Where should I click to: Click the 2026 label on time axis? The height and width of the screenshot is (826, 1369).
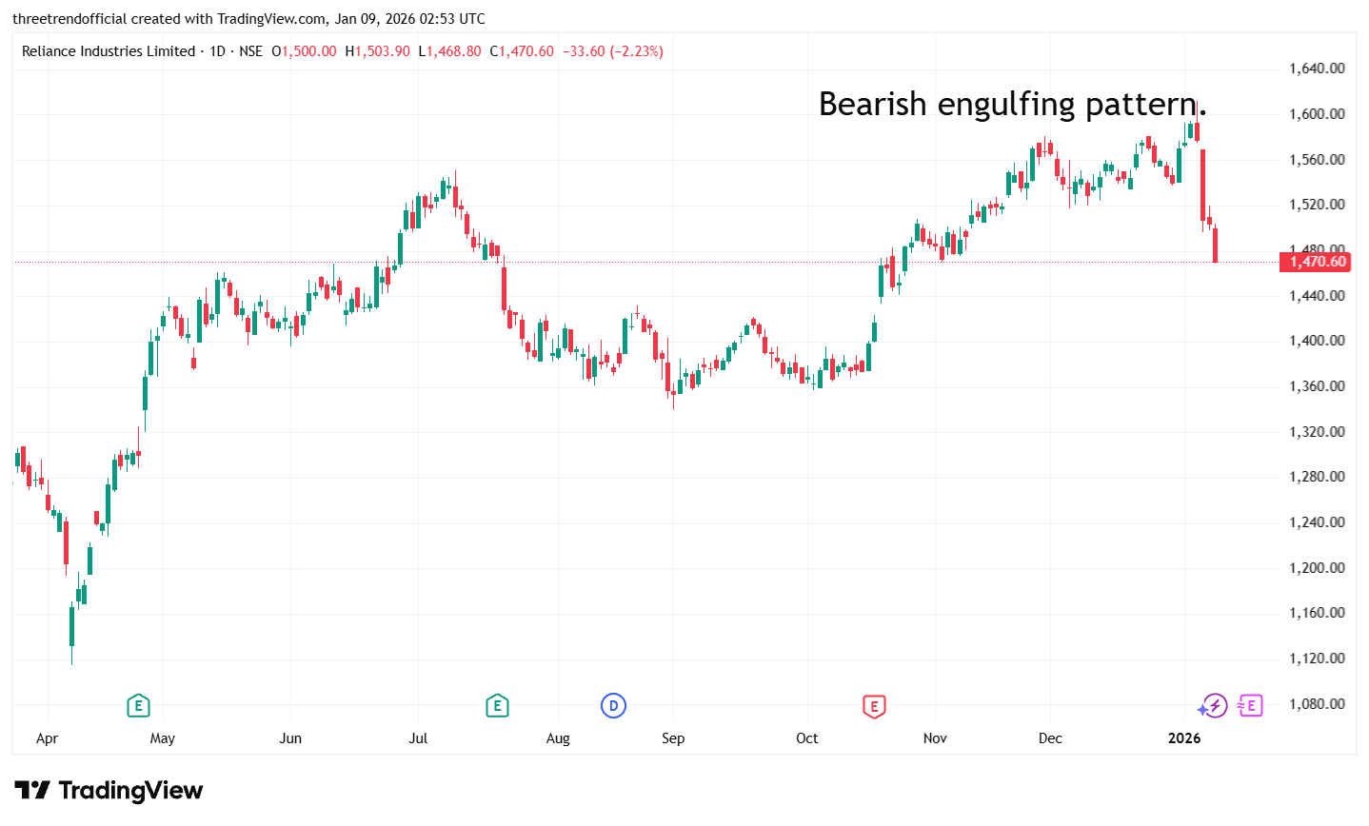(1184, 738)
